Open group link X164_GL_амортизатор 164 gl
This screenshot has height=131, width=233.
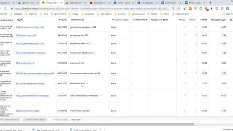(x=30, y=27)
